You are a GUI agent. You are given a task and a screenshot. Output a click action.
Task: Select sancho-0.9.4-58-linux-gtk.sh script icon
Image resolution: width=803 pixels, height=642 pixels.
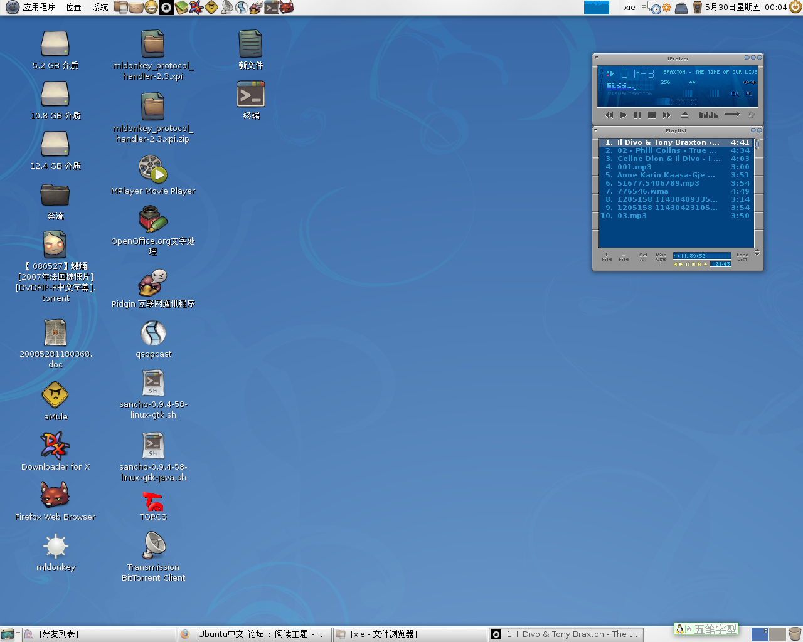click(x=153, y=382)
